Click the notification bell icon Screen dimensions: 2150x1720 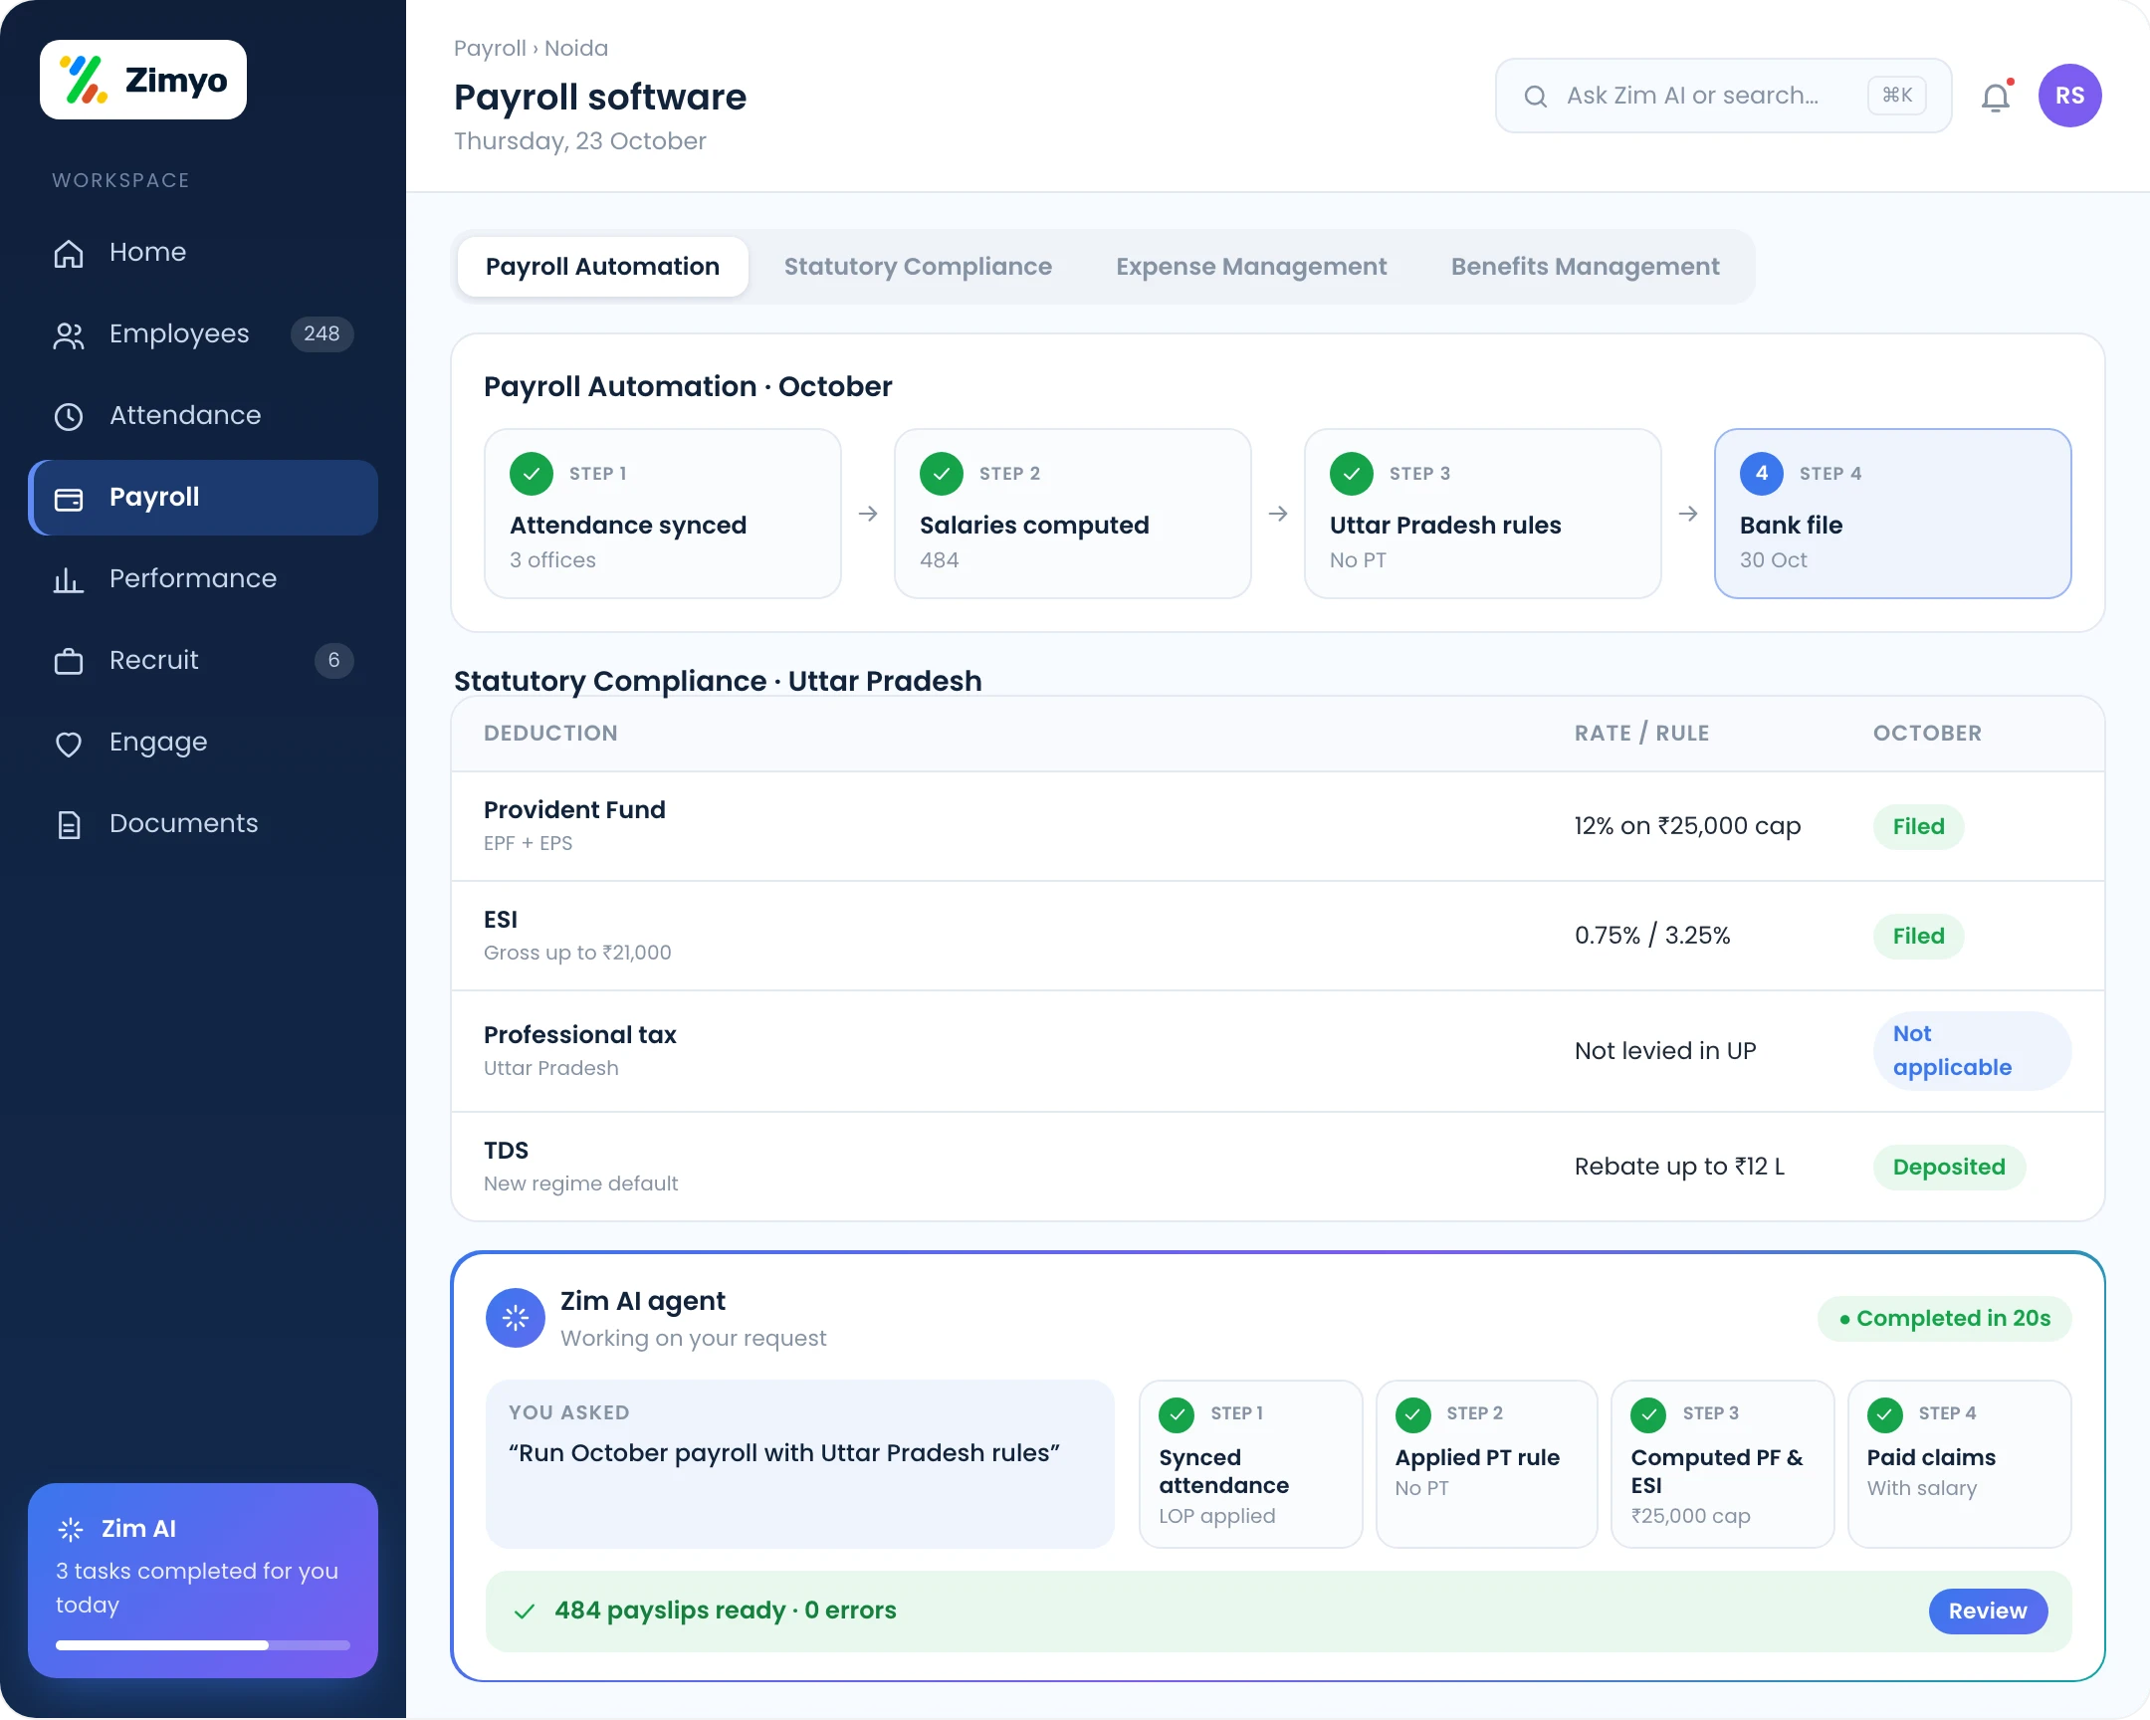[x=1996, y=97]
